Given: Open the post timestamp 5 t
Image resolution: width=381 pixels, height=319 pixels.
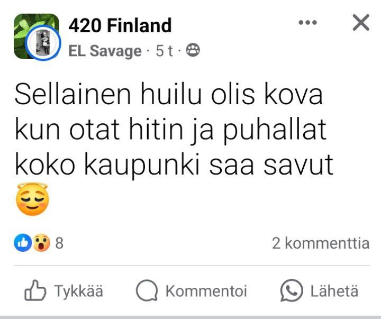Looking at the screenshot, I should click(x=164, y=51).
